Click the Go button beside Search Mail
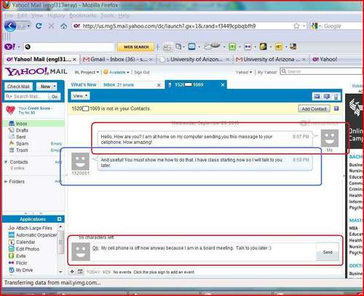This screenshot has height=296, width=364. 55,97
